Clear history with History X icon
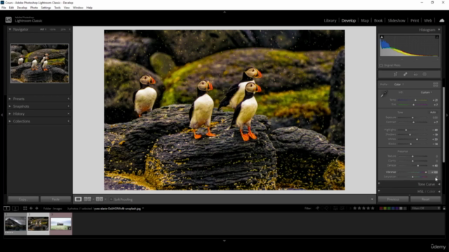 tap(69, 113)
